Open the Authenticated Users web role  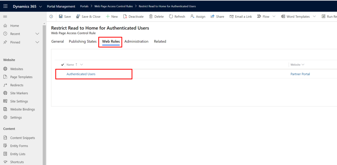click(81, 74)
